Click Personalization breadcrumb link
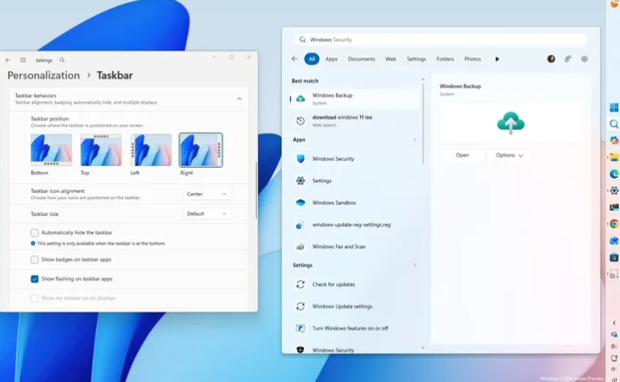 (x=44, y=75)
